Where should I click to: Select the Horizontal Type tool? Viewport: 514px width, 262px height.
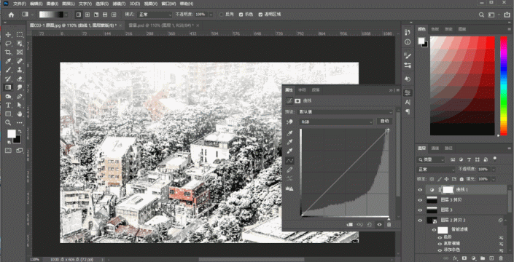coord(9,105)
